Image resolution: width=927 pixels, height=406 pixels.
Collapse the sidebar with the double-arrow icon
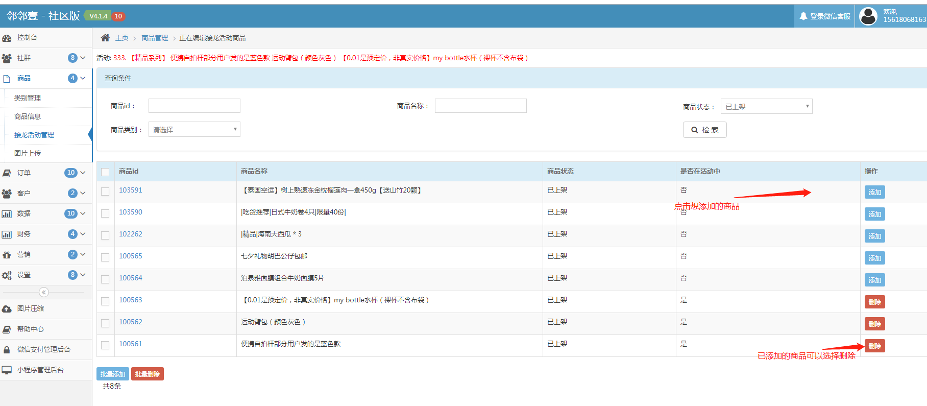pyautogui.click(x=44, y=292)
